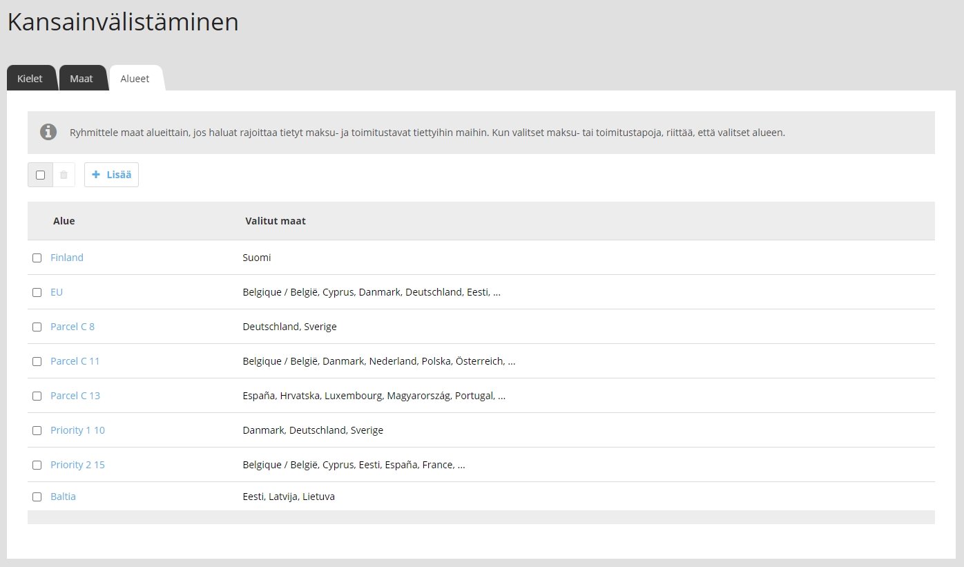Image resolution: width=964 pixels, height=567 pixels.
Task: Click the 'Eesti, Latvija, Lietuva' cell
Action: tap(289, 497)
